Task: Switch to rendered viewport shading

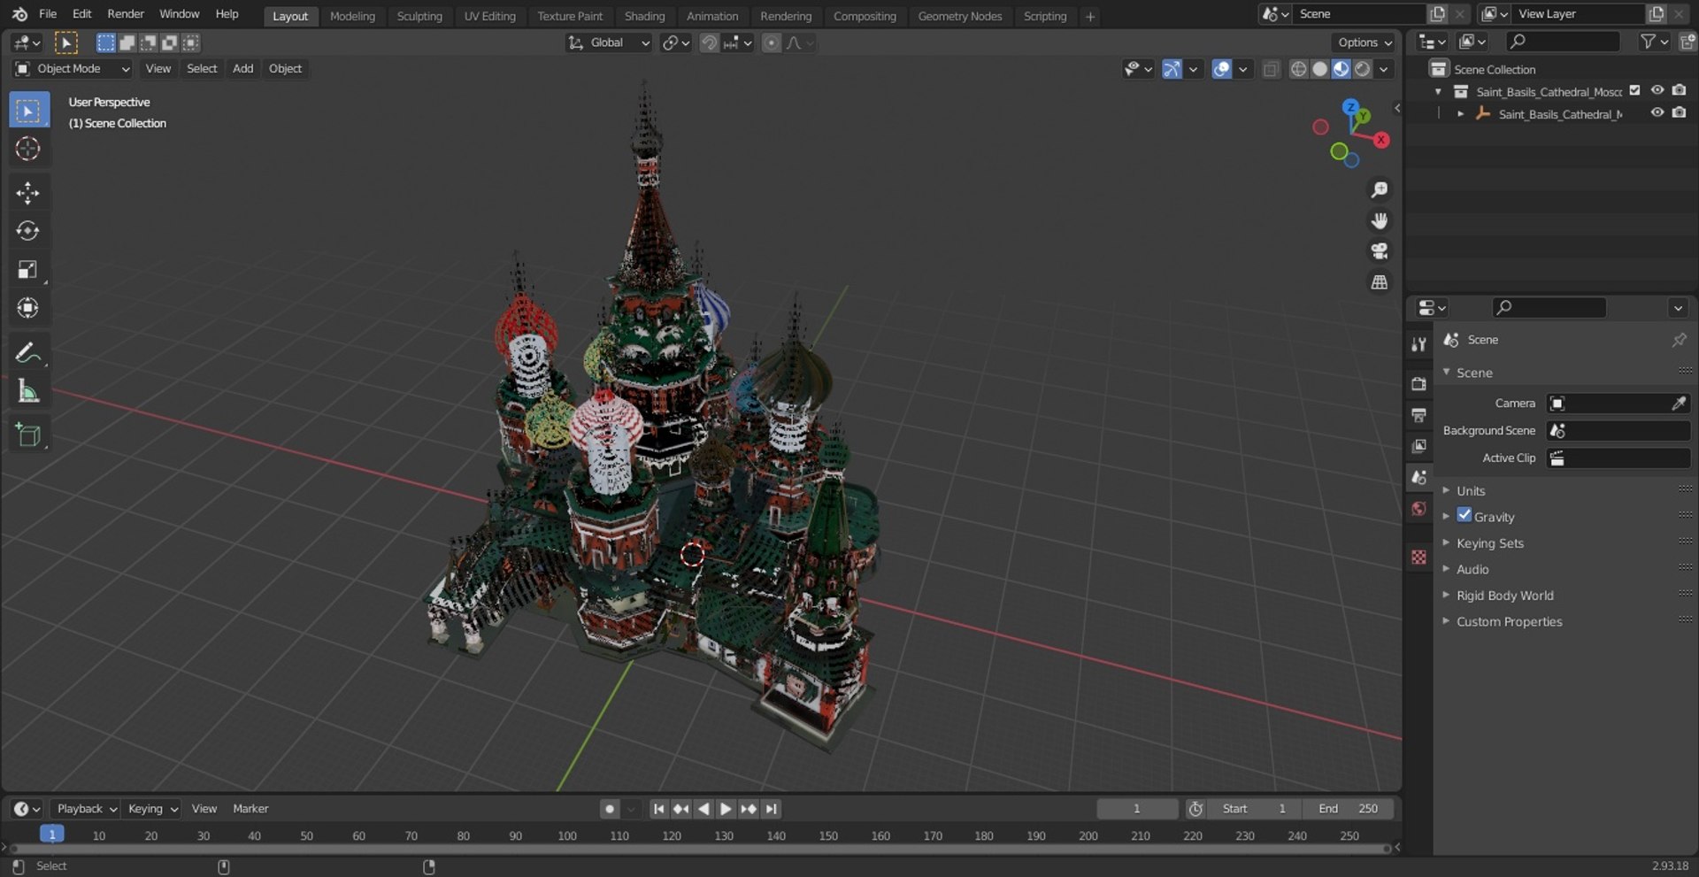Action: coord(1363,69)
